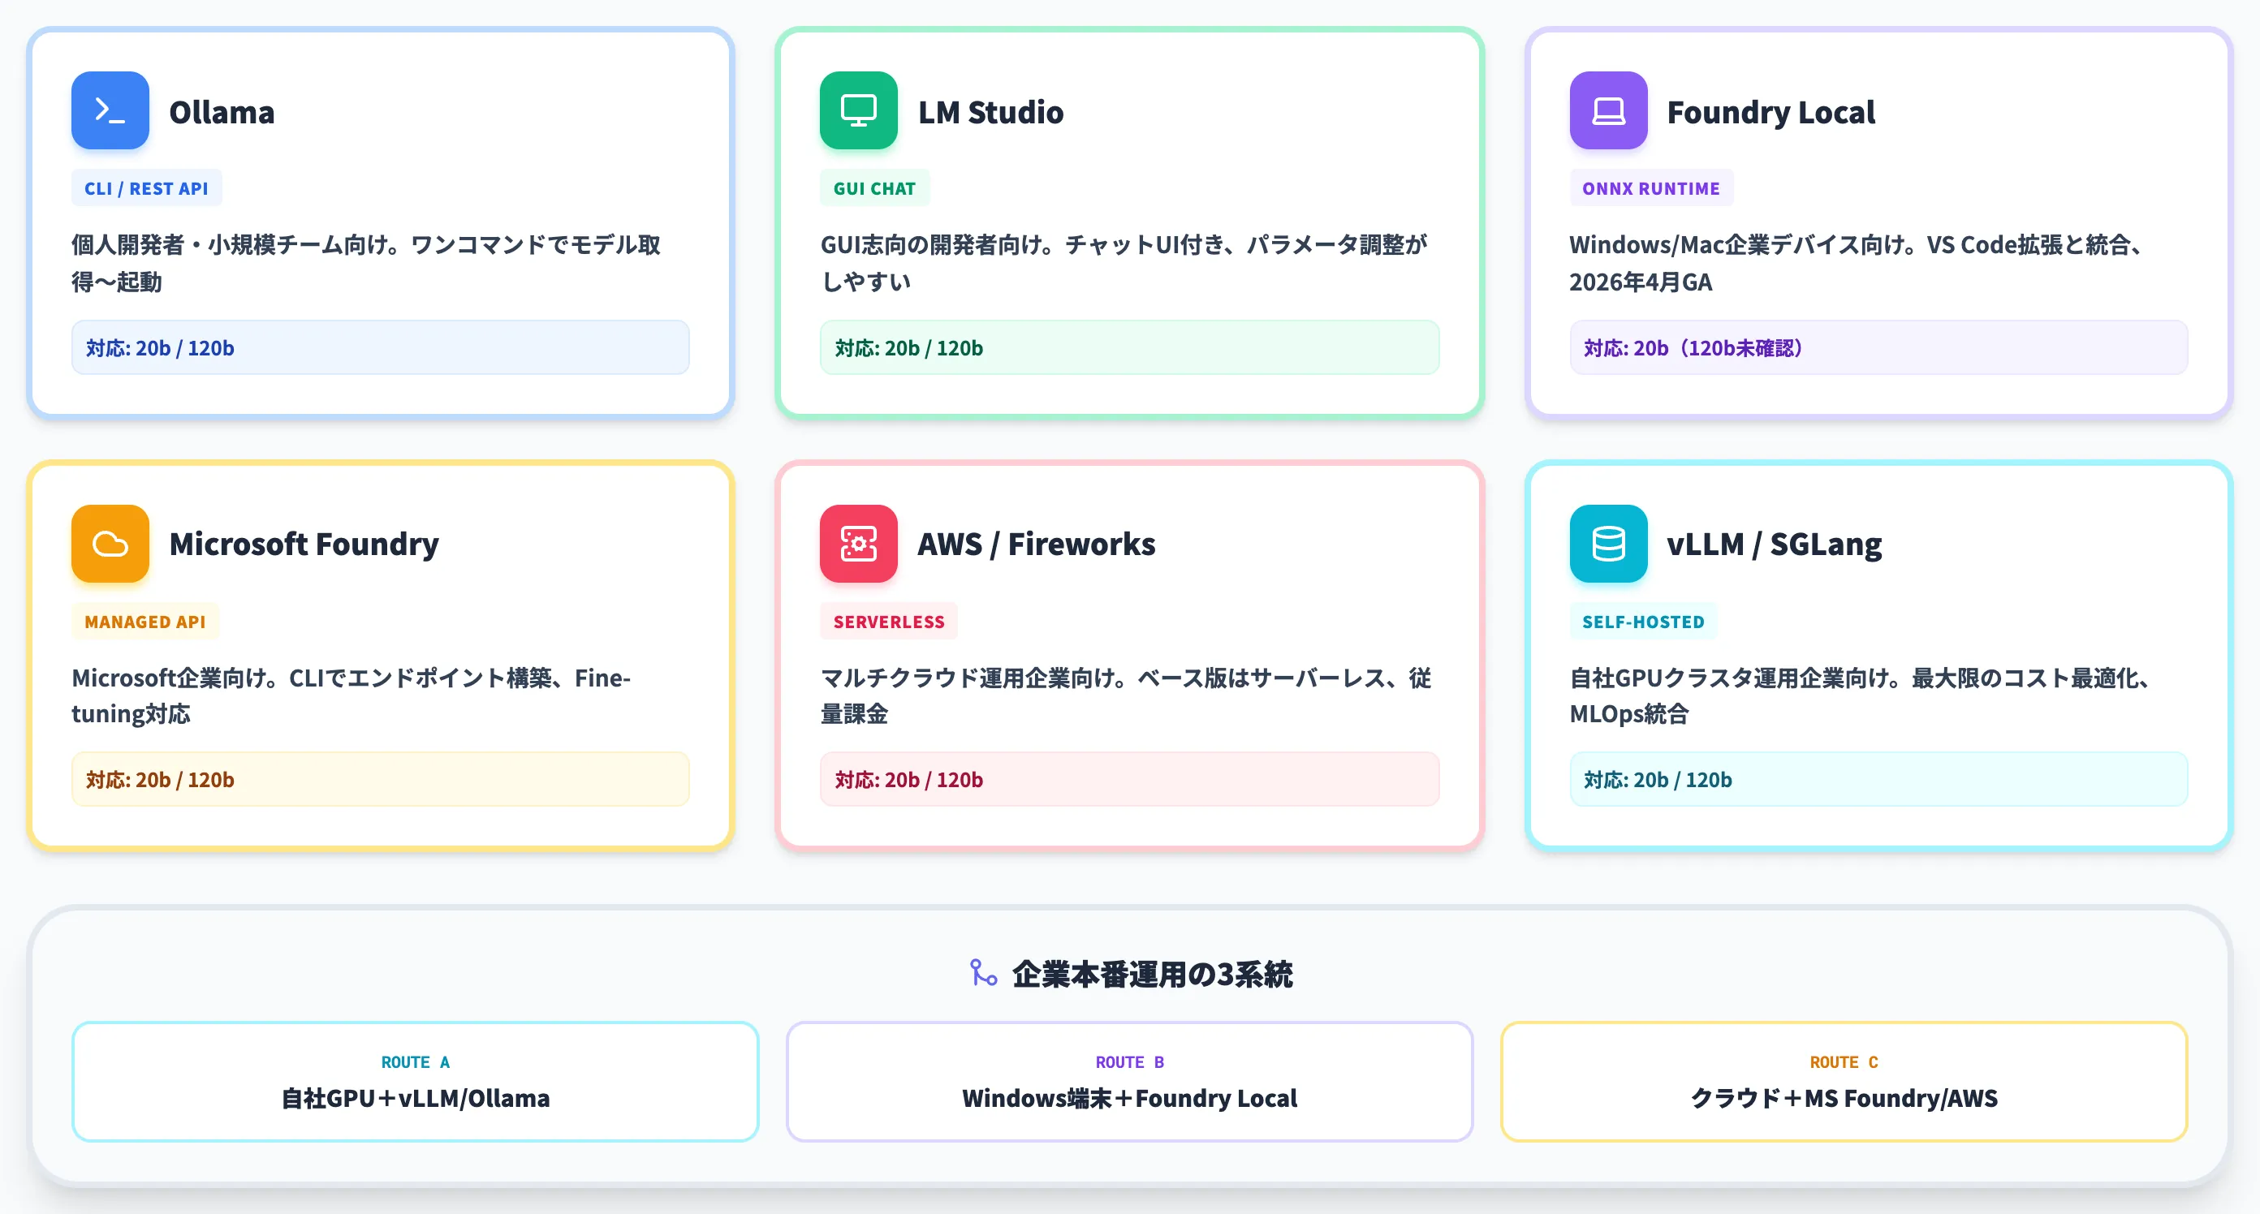Click the AWS / Fireworks gear icon
The height and width of the screenshot is (1214, 2260).
(x=858, y=543)
